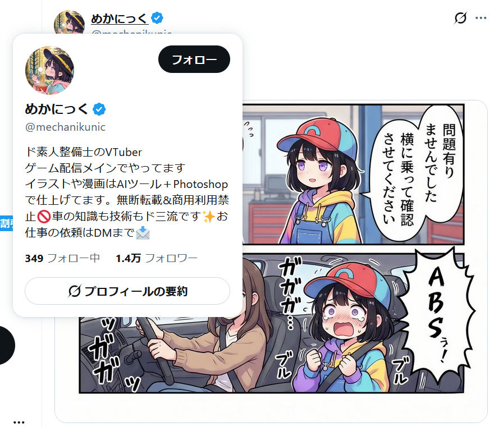The image size is (494, 427).
Task: Click the Grok icon at top right of post
Action: pyautogui.click(x=460, y=18)
